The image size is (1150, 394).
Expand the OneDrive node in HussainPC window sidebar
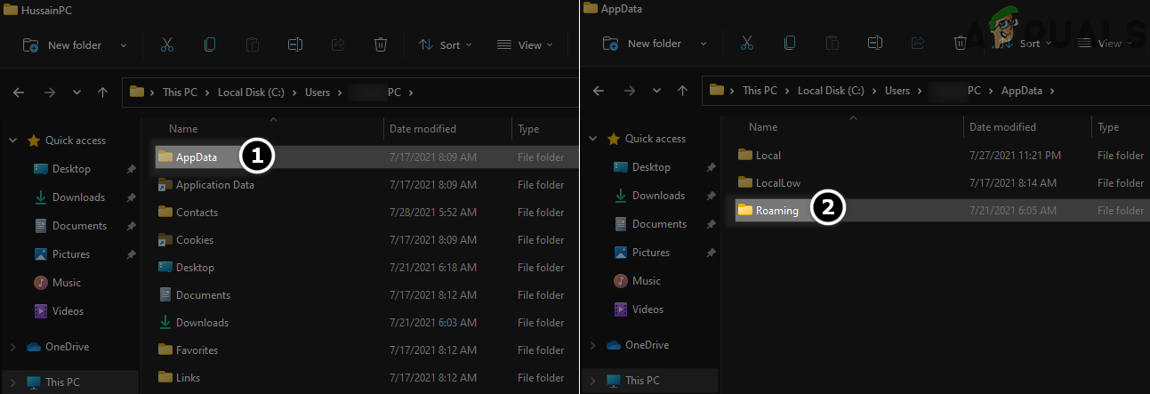12,347
